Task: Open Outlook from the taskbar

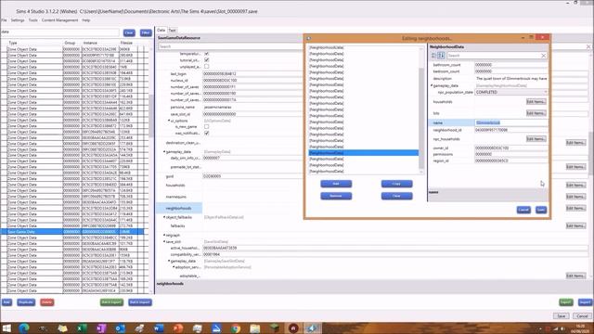Action: click(120, 328)
